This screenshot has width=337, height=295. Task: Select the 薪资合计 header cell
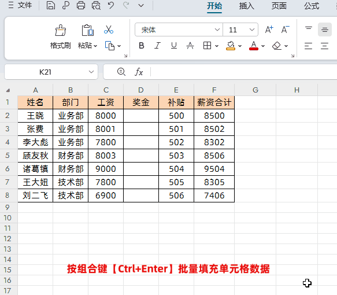pyautogui.click(x=214, y=102)
